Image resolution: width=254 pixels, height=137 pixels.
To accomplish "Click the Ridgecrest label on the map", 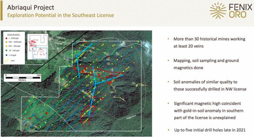I will (131, 117).
